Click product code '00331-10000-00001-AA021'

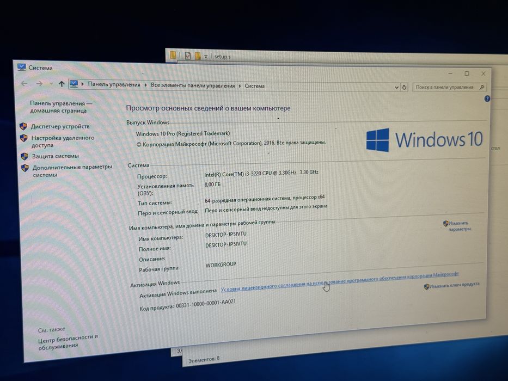tap(206, 304)
